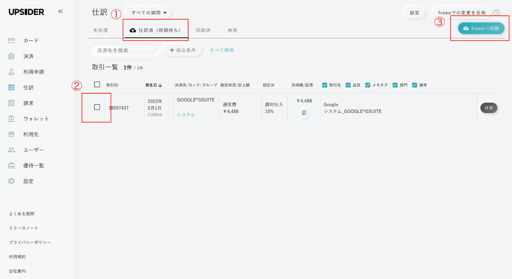Check the checkbox for transaction 38597437
512x279 pixels.
[x=96, y=108]
